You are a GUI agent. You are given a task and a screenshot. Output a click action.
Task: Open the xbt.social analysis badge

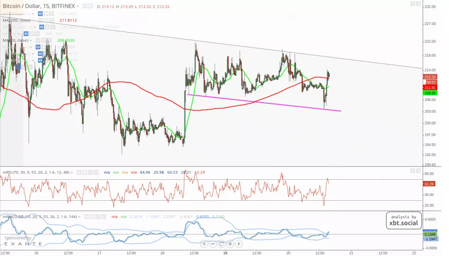(404, 220)
